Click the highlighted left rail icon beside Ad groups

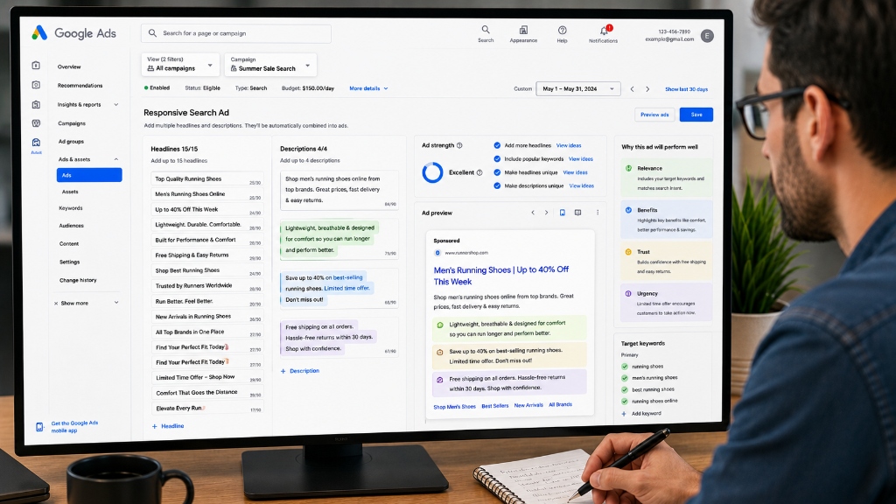pyautogui.click(x=36, y=143)
